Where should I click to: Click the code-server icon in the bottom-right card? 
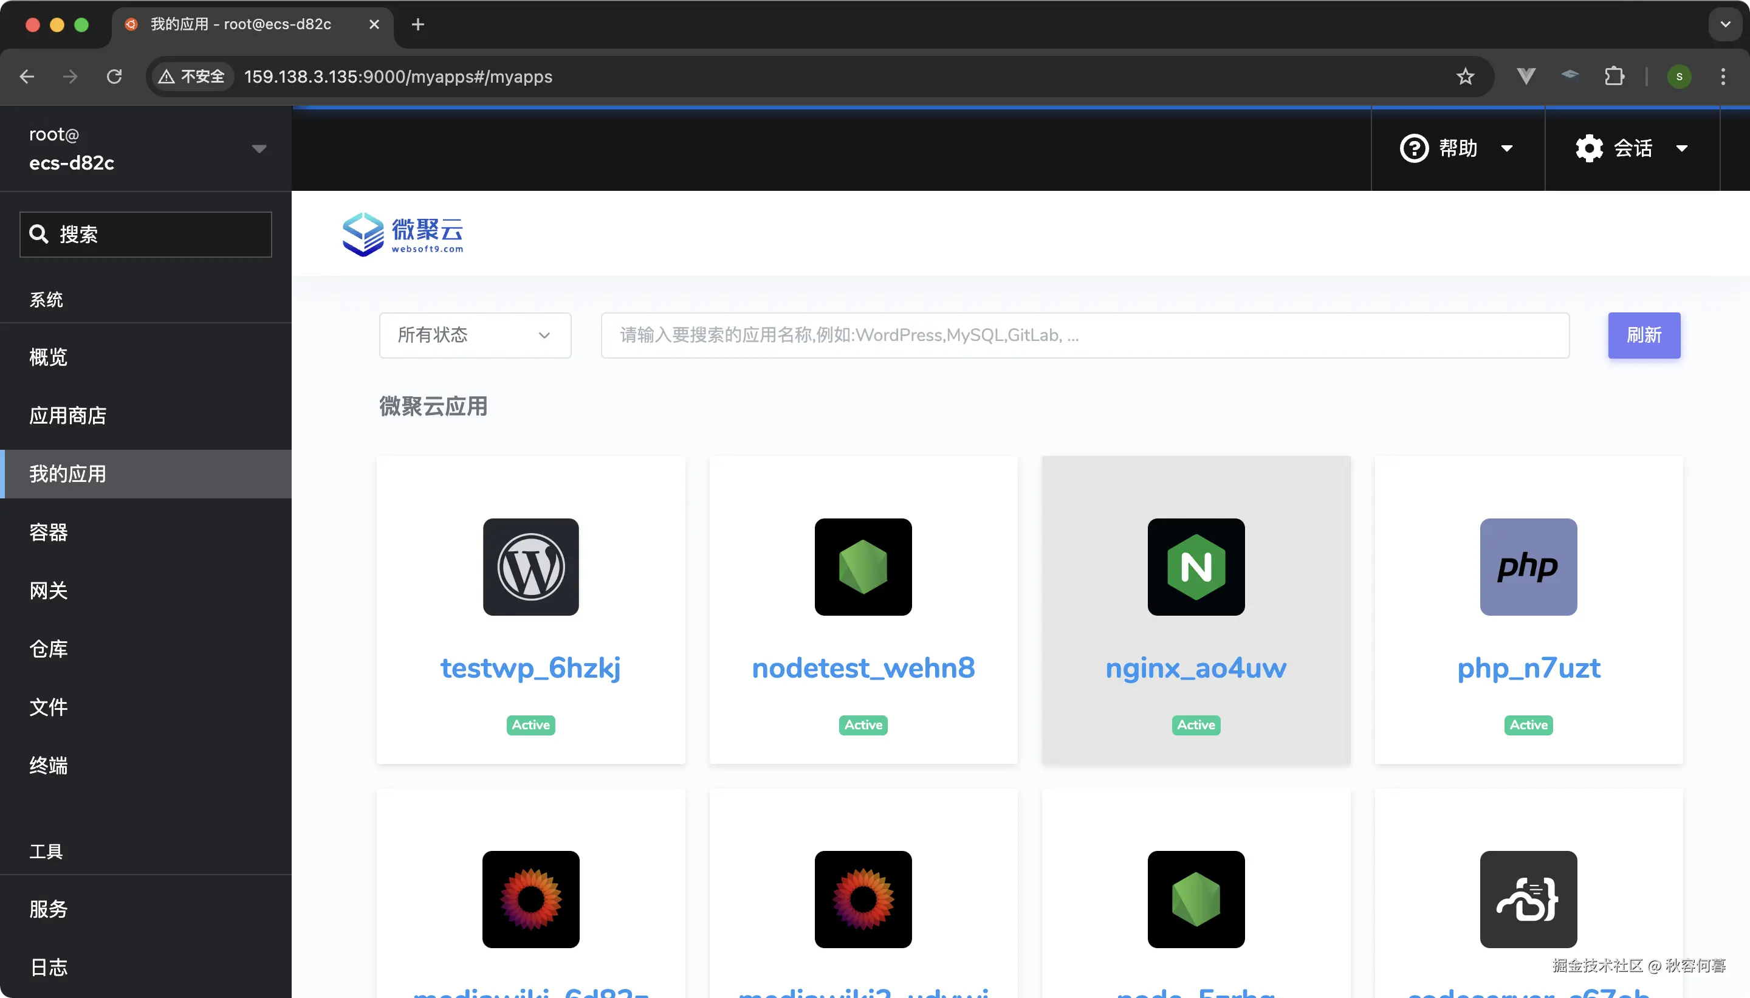pos(1528,900)
